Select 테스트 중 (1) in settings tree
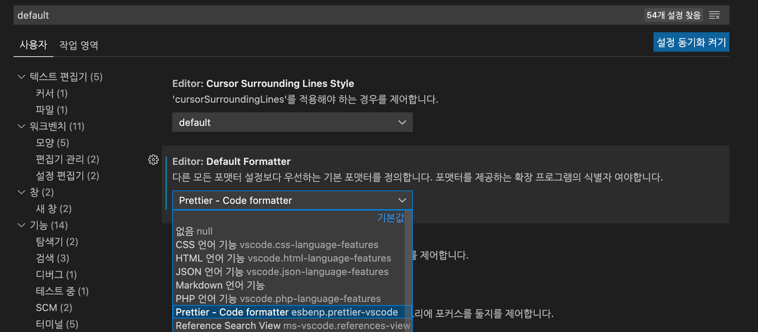The image size is (758, 332). pos(62,291)
